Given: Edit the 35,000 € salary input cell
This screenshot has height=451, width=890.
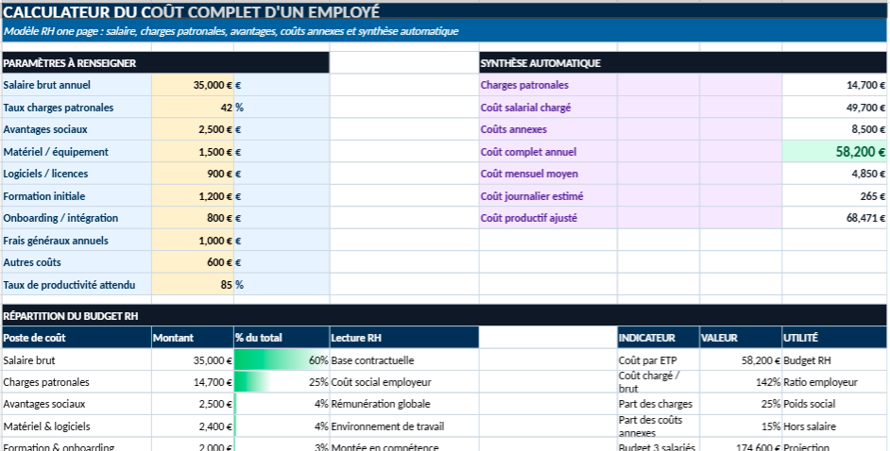Looking at the screenshot, I should pyautogui.click(x=193, y=85).
